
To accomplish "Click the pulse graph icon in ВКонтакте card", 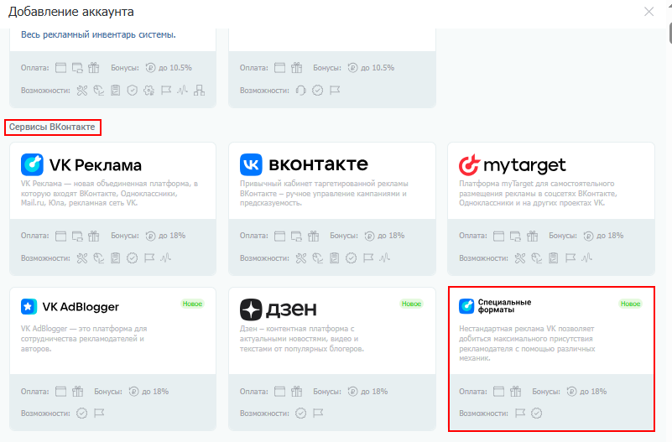I will click(x=384, y=258).
